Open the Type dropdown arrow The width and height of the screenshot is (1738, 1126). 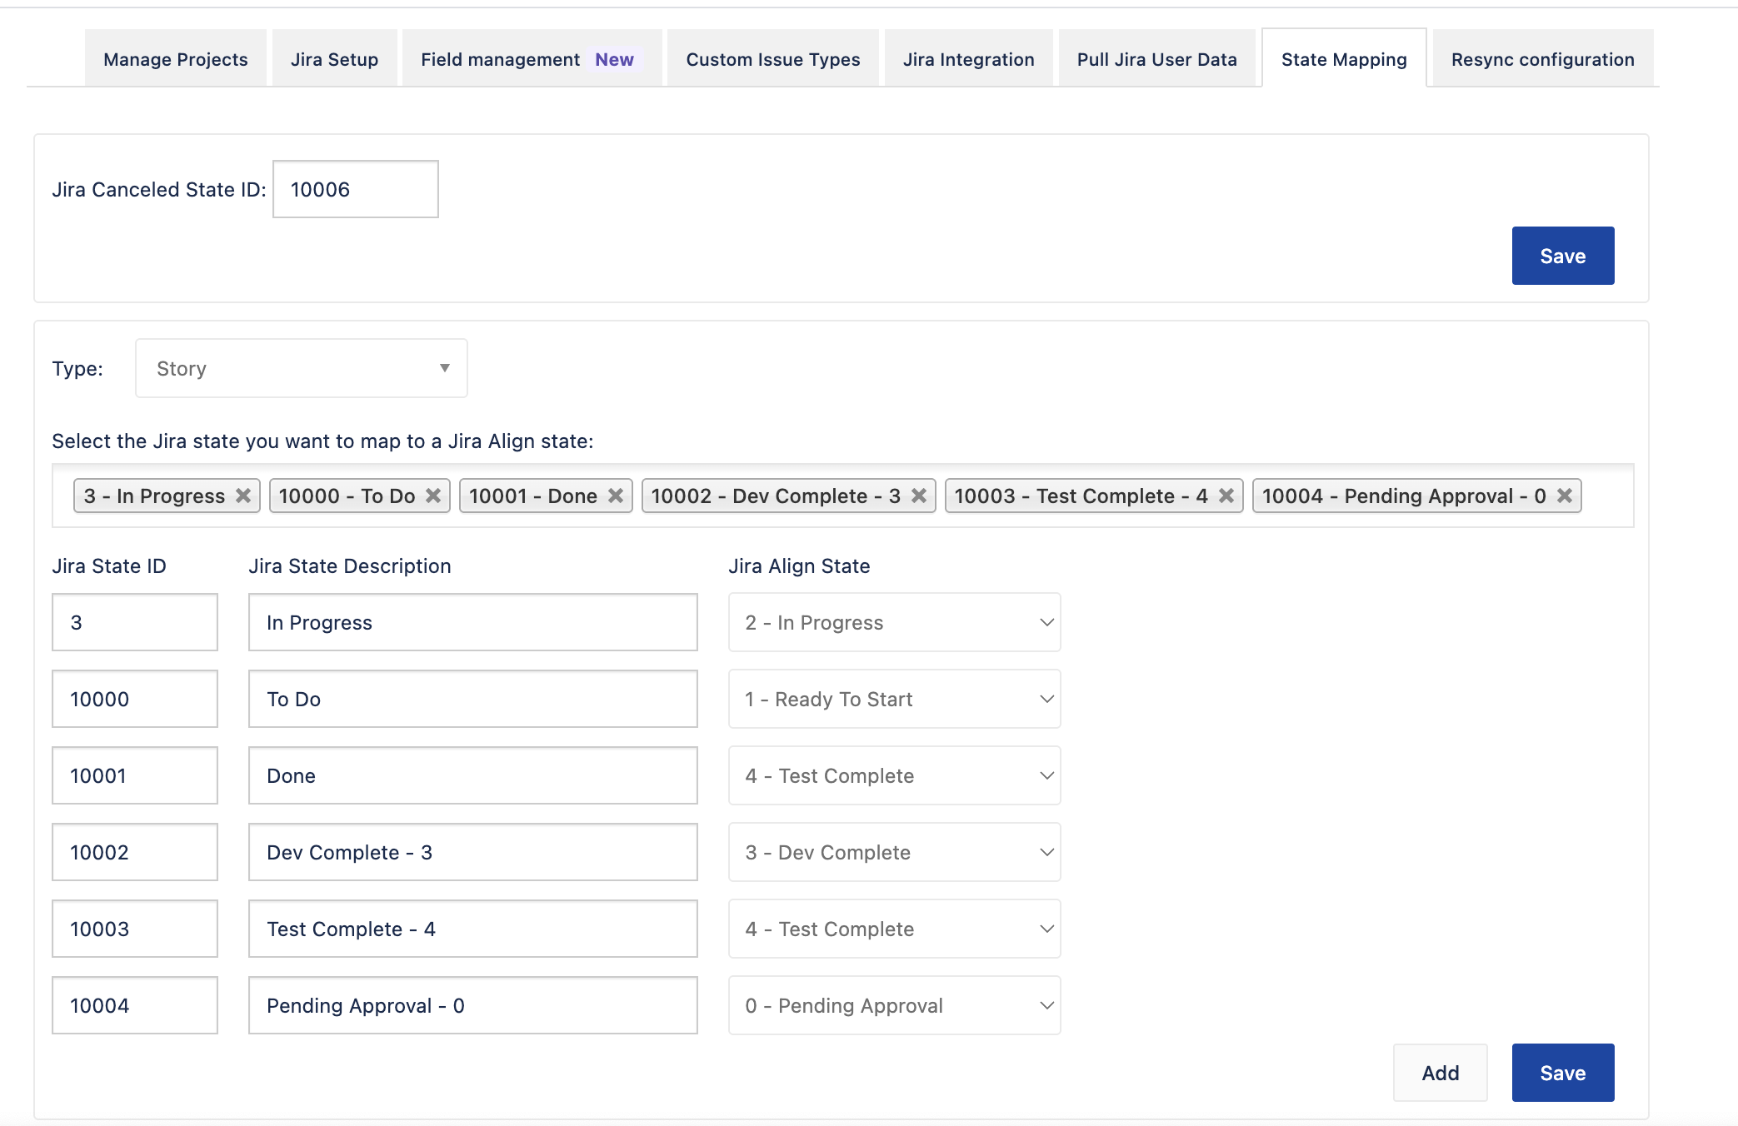click(444, 367)
